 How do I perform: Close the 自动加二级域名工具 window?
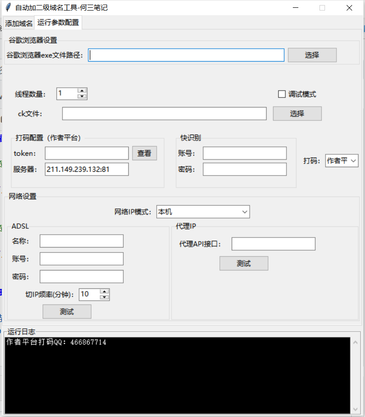(349, 8)
